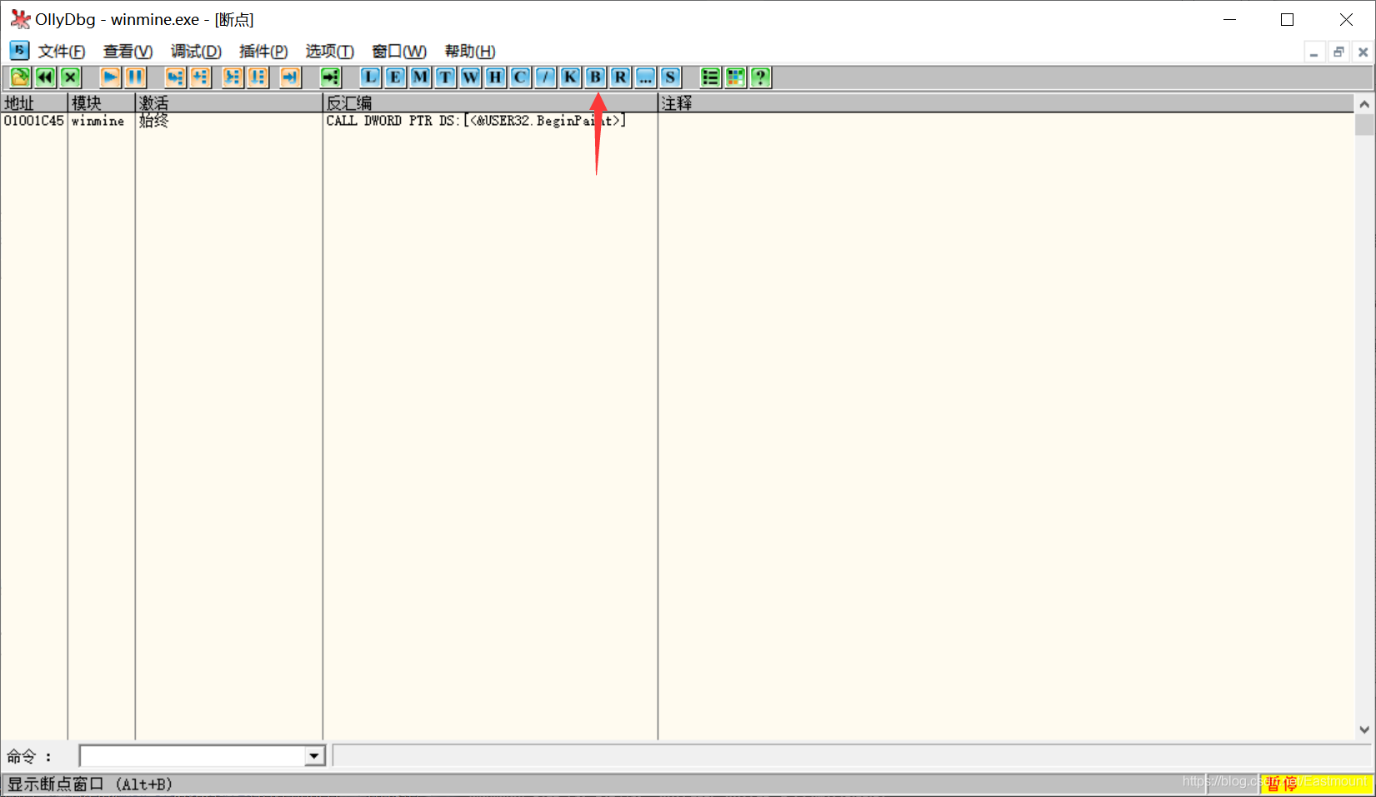Screen dimensions: 1376x797
Task: Open the 调试(D) menu
Action: [196, 52]
